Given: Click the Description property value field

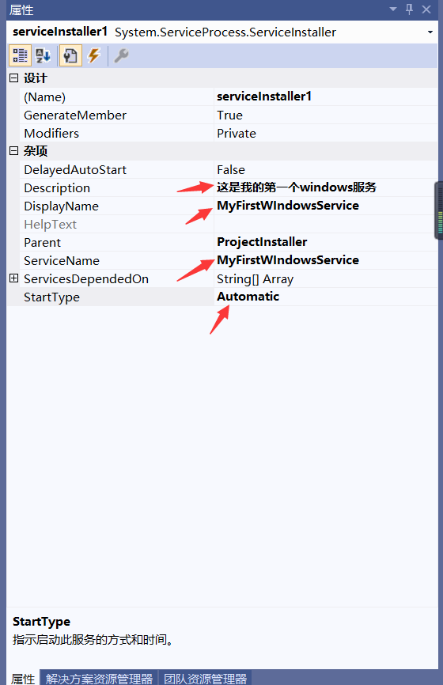Looking at the screenshot, I should click(325, 187).
